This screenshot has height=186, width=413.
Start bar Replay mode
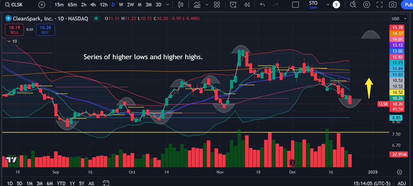click(x=246, y=5)
